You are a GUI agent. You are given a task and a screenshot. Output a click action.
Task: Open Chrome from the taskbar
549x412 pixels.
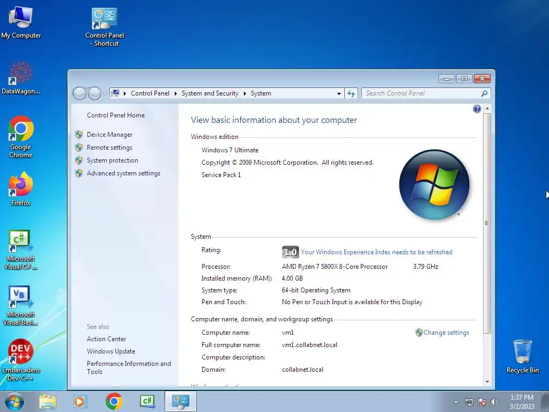tap(114, 401)
